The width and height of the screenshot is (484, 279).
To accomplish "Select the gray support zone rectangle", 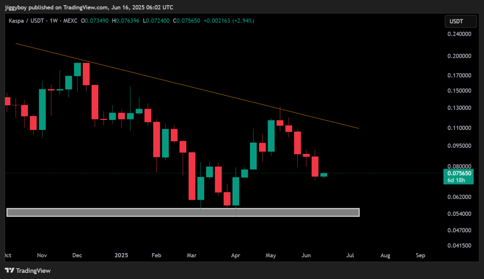I will [183, 212].
